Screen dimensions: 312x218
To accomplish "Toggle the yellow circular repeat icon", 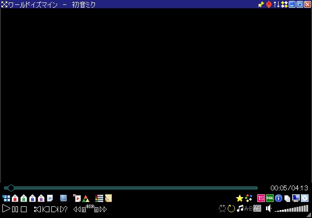I will click(x=231, y=209).
